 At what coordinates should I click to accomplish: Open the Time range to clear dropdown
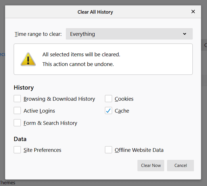click(x=129, y=34)
